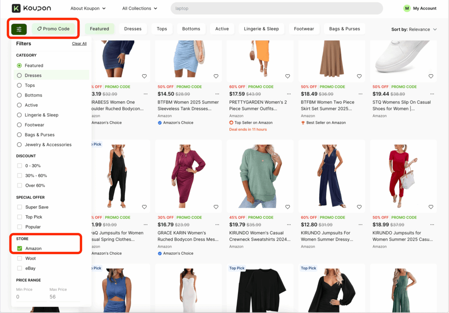Open more options for the $16.79 item
The width and height of the screenshot is (449, 313).
tap(217, 225)
